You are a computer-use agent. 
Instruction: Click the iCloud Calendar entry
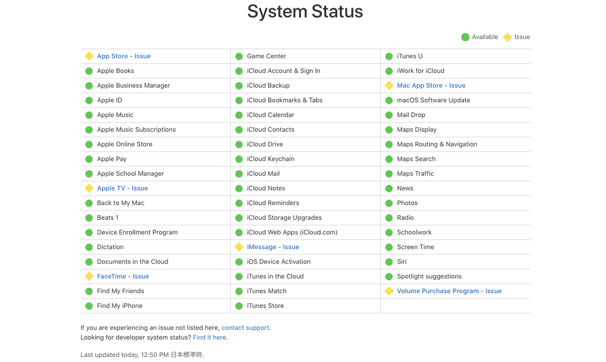click(x=271, y=115)
